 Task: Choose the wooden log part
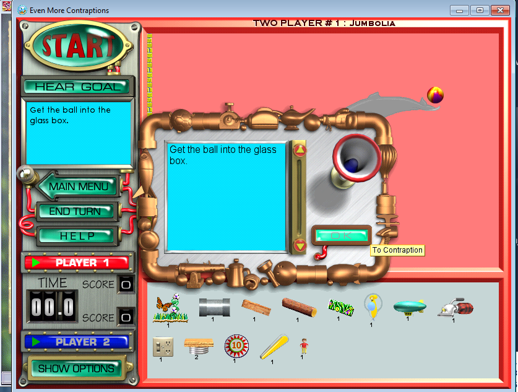coord(299,306)
